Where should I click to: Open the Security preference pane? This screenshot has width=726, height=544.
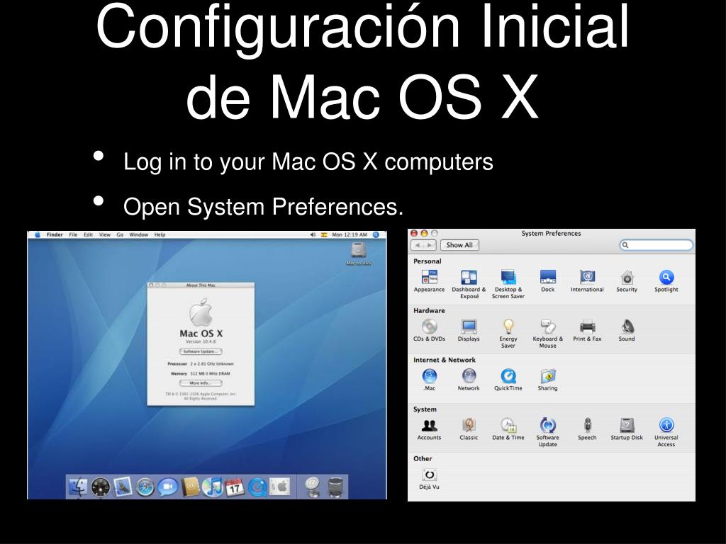click(627, 280)
